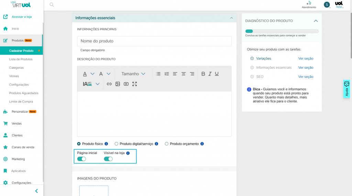Click the Clientes person icon
The image size is (352, 196).
pyautogui.click(x=5, y=135)
